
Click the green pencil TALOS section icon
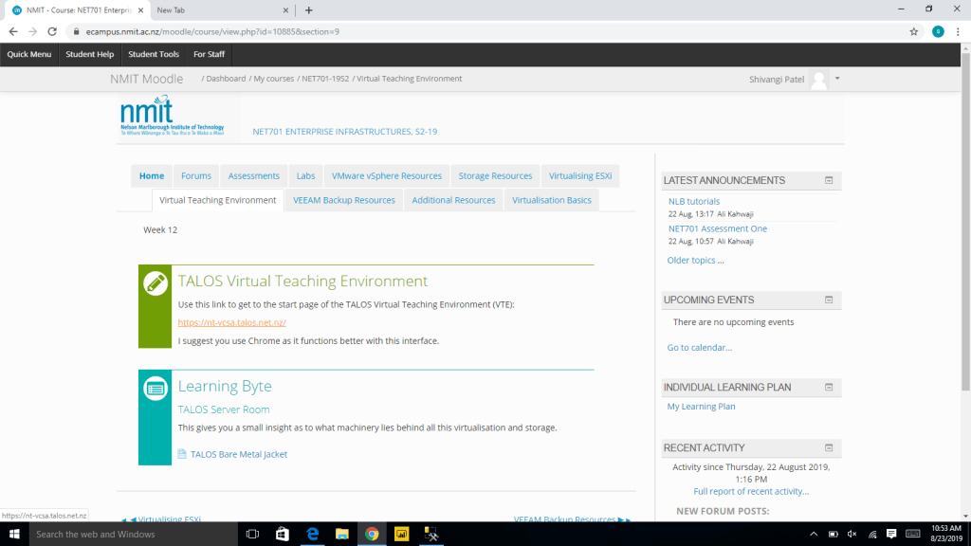coord(155,282)
